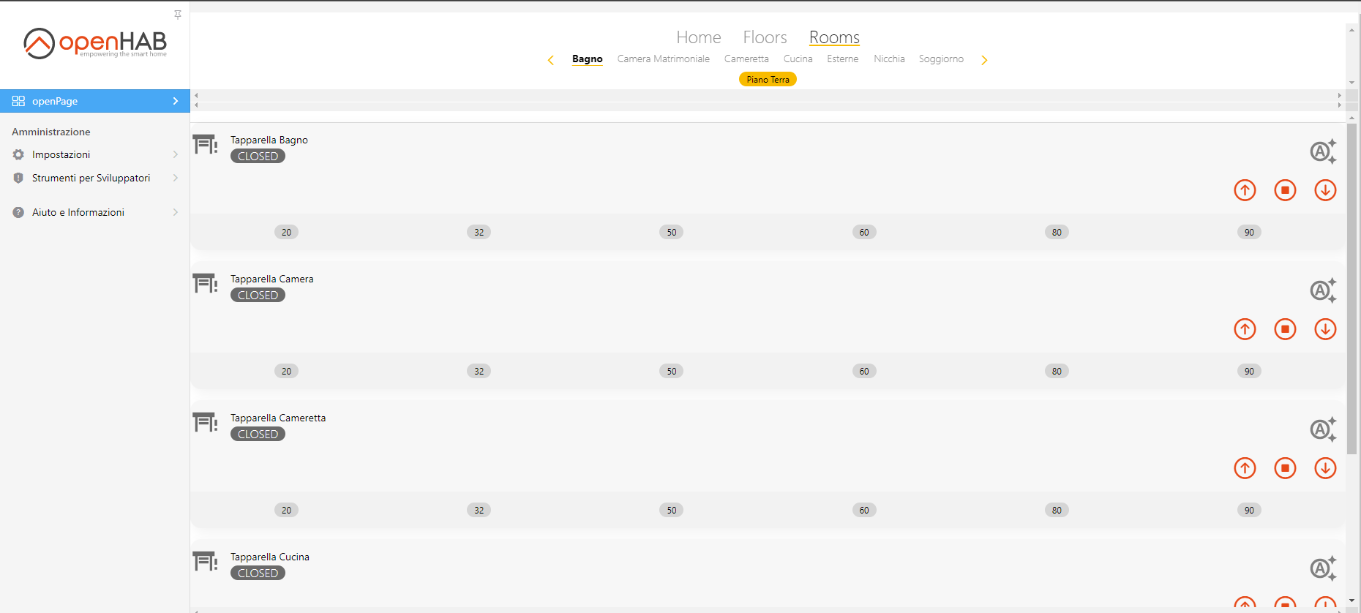The height and width of the screenshot is (613, 1361).
Task: Expand Strumenti per Sviluppatori menu
Action: (x=95, y=178)
